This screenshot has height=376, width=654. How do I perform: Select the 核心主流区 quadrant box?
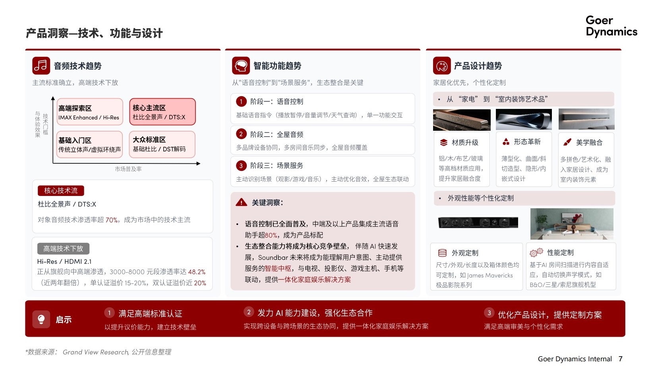click(x=162, y=112)
